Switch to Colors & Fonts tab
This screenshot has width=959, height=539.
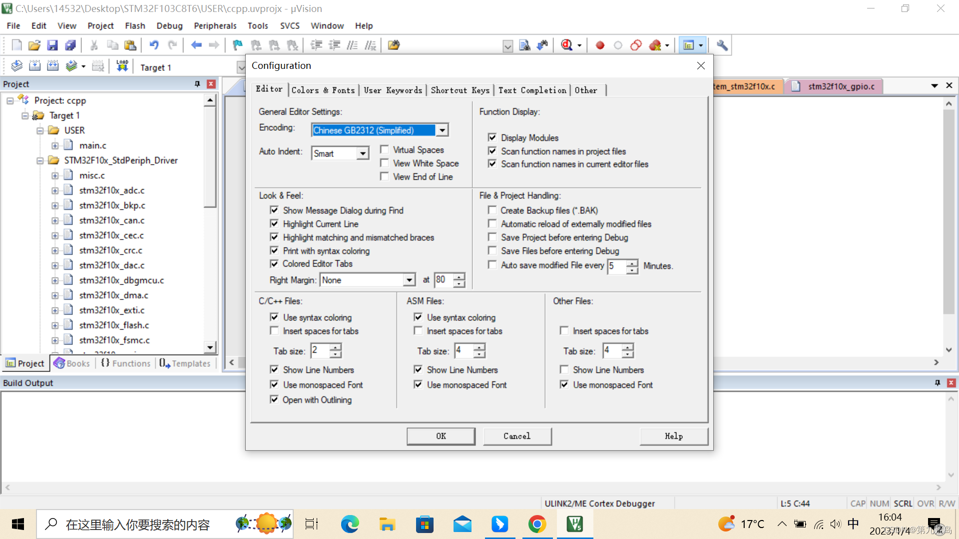[323, 90]
